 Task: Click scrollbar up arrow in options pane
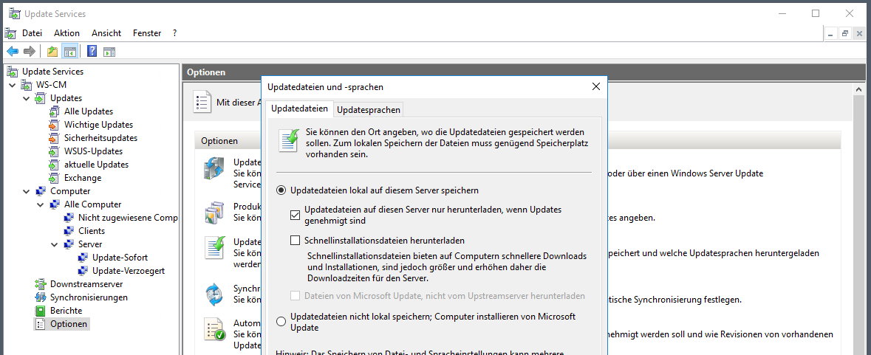coord(858,89)
